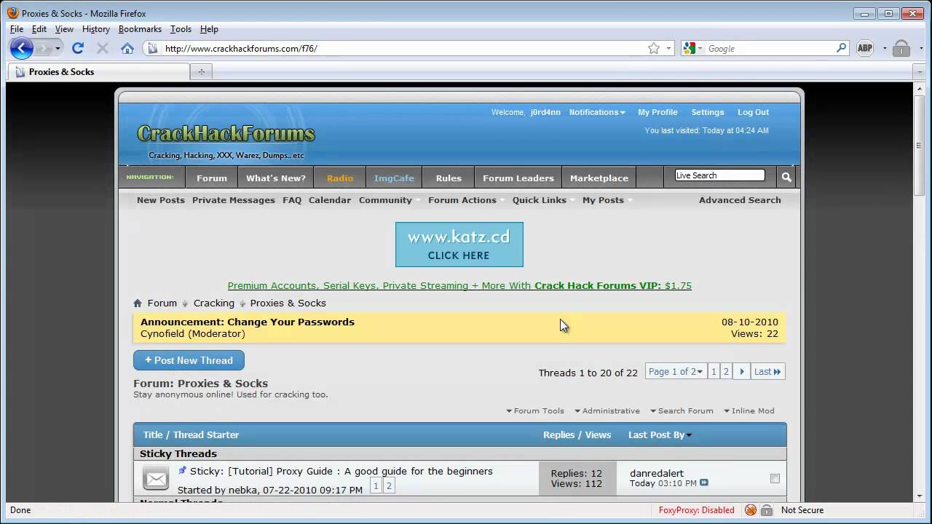The width and height of the screenshot is (932, 524).
Task: Click the Google search engine icon
Action: [690, 48]
